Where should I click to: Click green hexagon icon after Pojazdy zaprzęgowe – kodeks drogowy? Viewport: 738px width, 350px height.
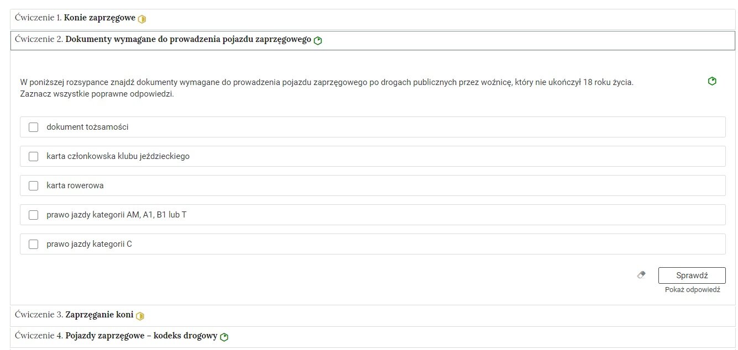pos(224,337)
